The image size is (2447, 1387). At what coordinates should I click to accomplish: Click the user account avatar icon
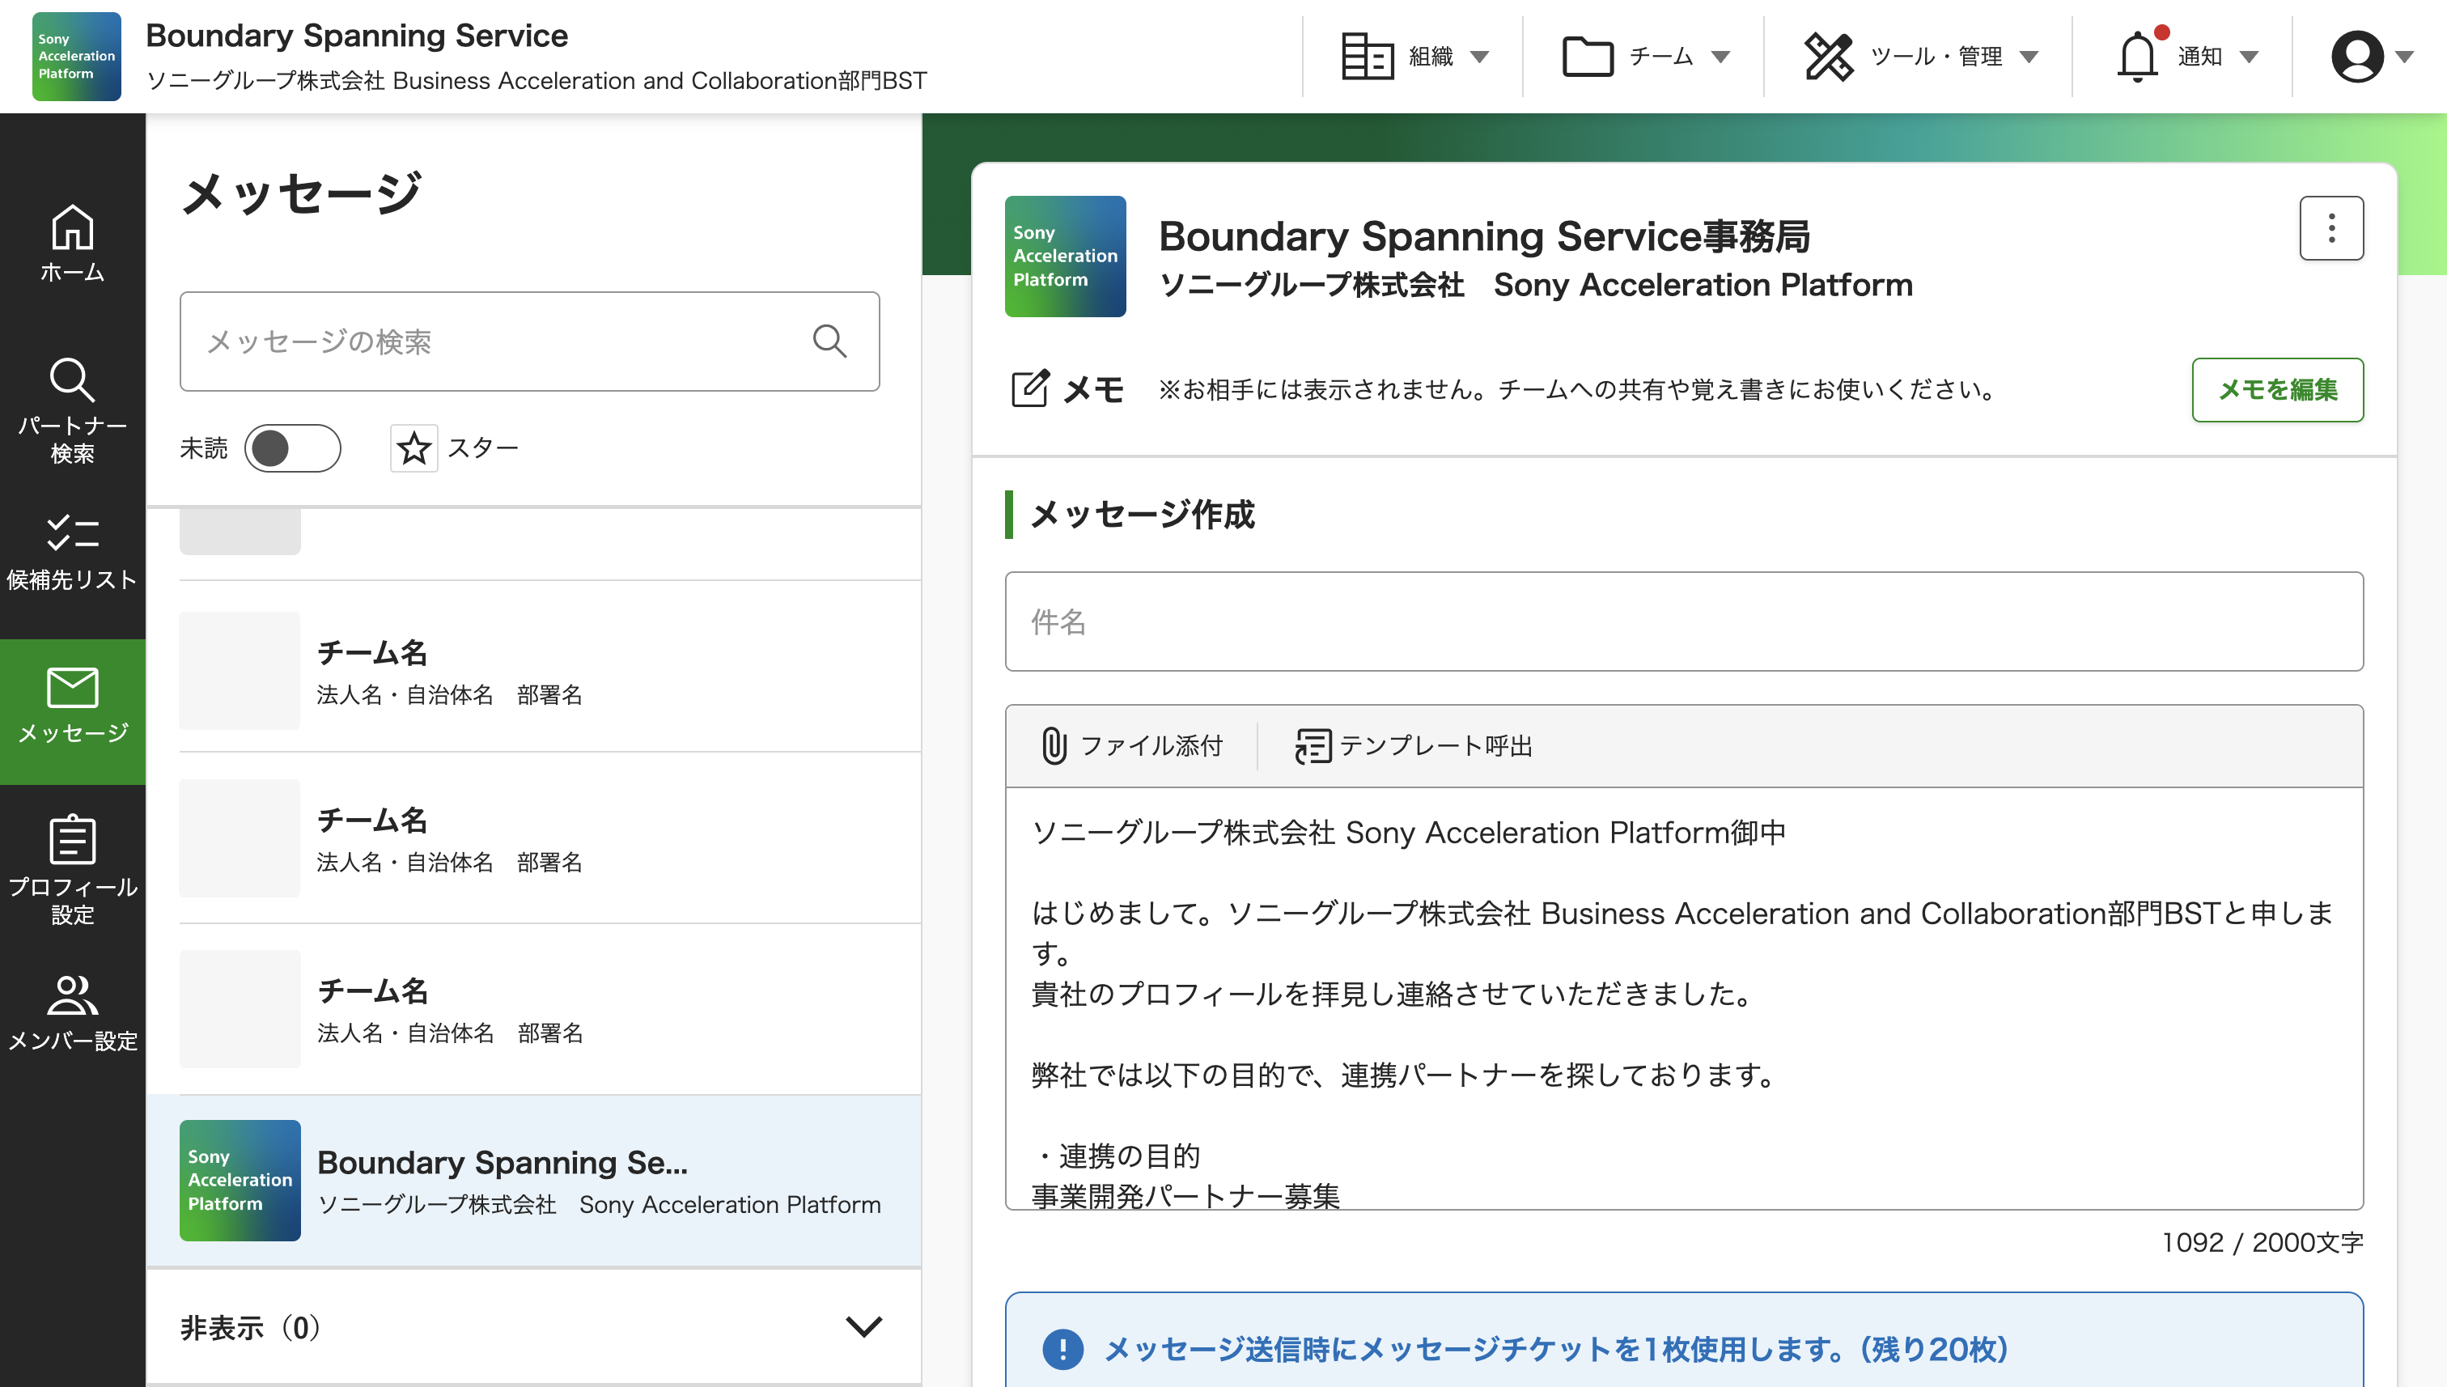(x=2357, y=56)
